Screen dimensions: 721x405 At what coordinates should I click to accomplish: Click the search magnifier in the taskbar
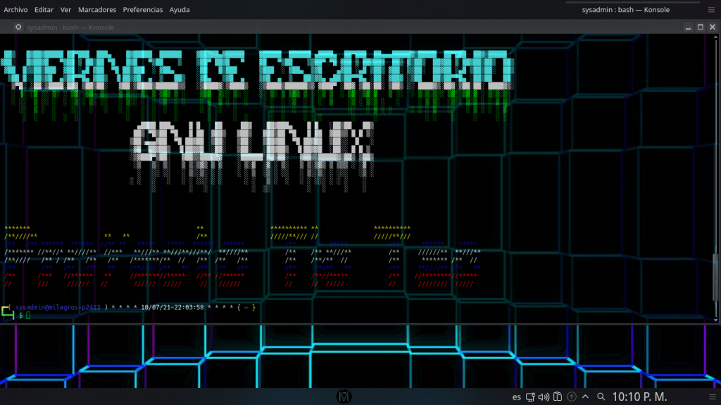601,397
